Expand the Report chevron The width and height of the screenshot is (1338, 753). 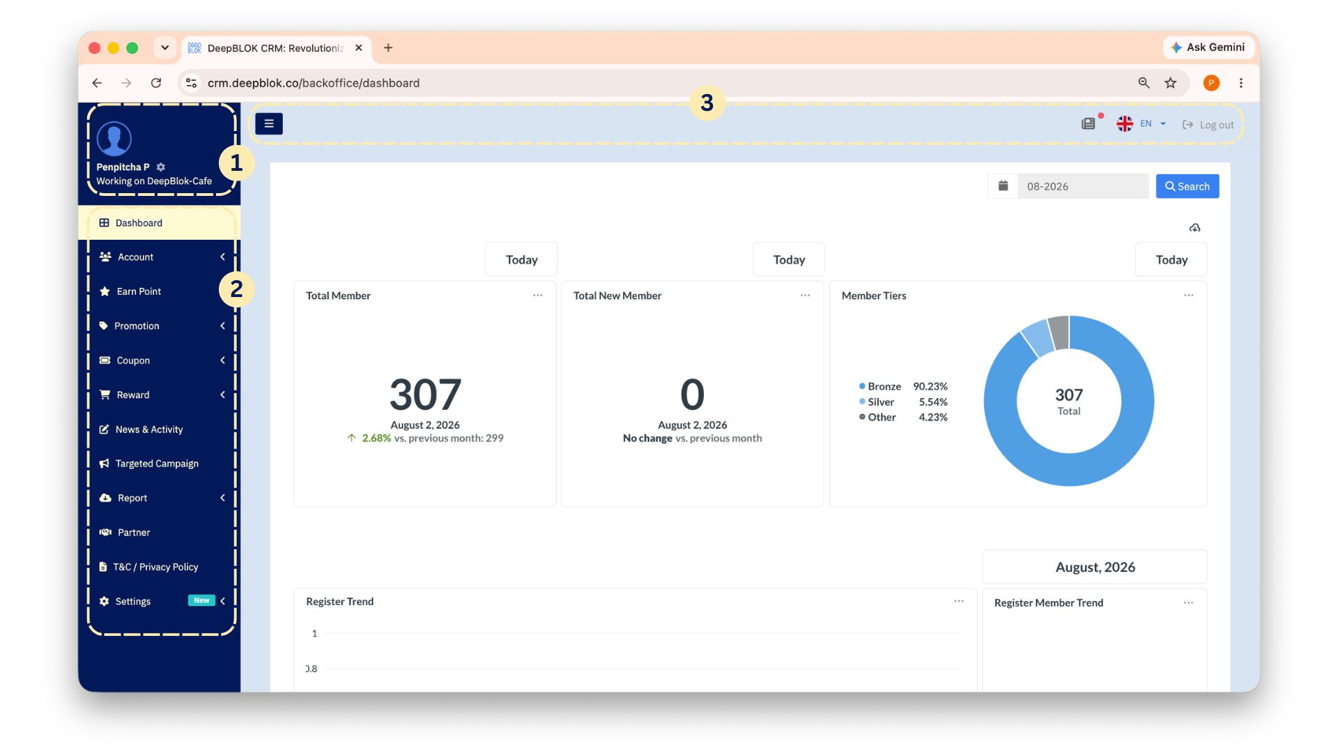(x=223, y=498)
